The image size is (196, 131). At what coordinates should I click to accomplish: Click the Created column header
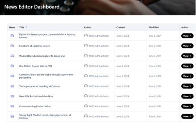tap(120, 27)
